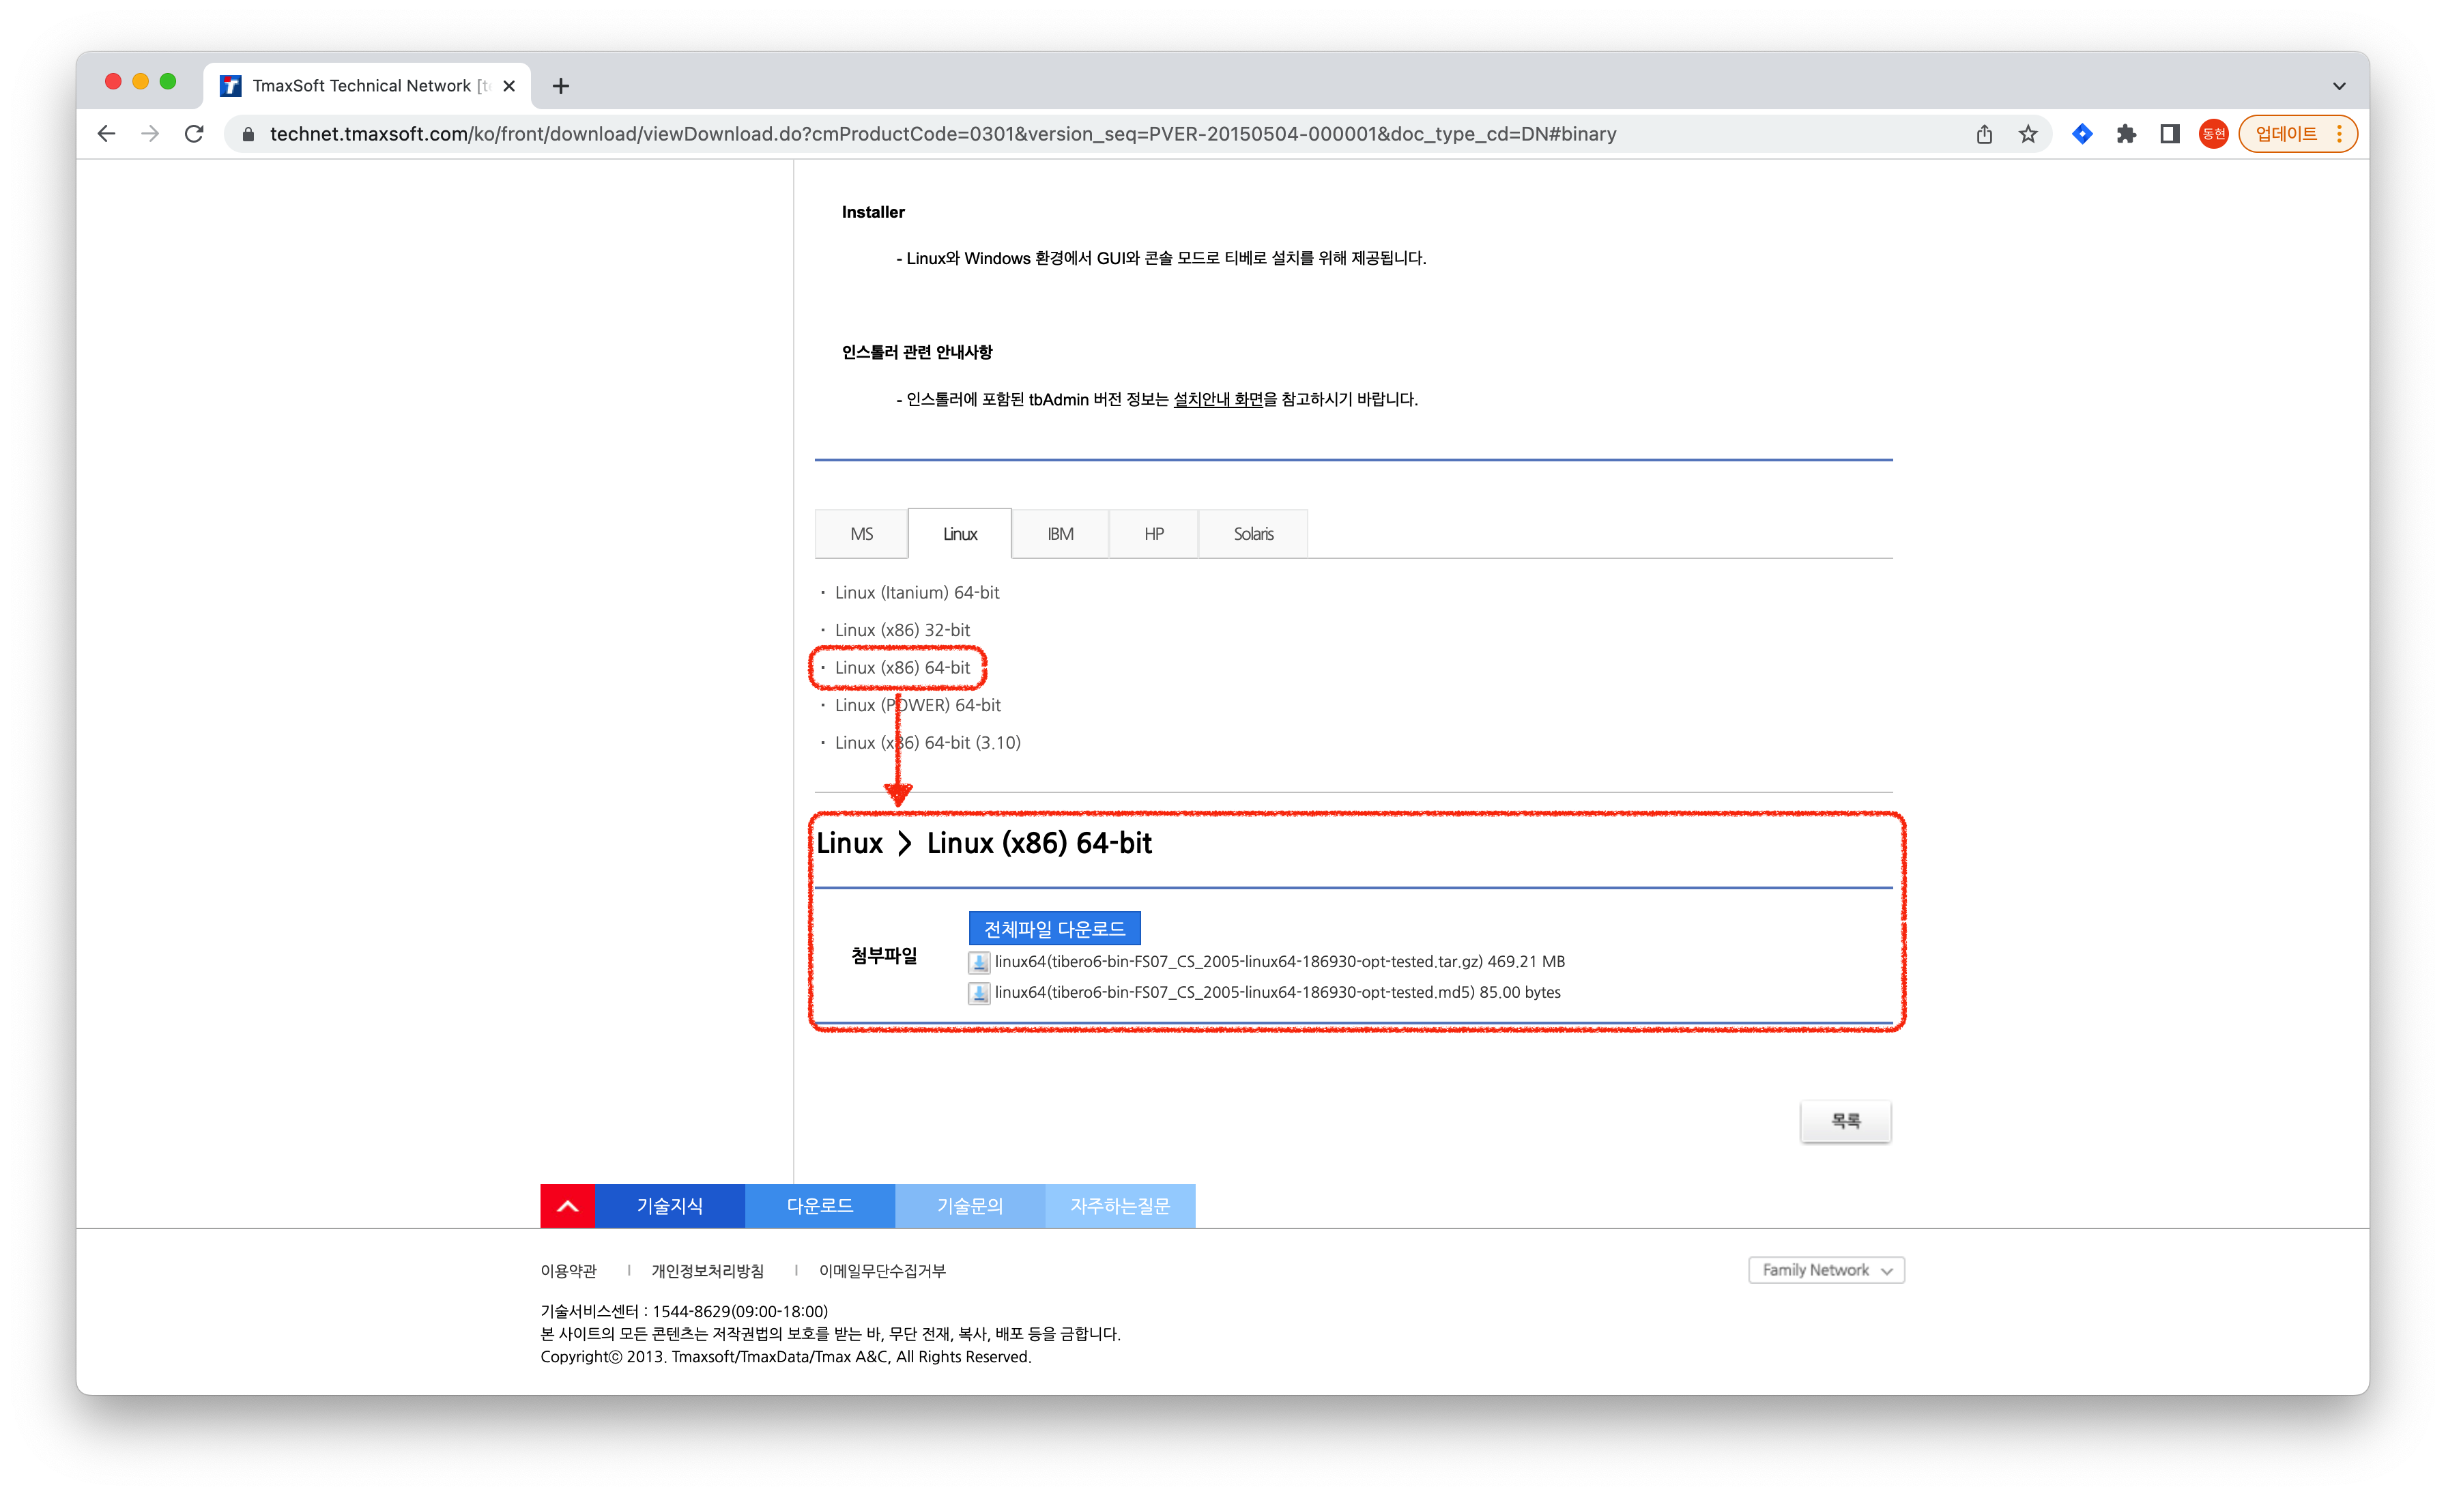Open the 설치안내 화면 link

click(1218, 399)
